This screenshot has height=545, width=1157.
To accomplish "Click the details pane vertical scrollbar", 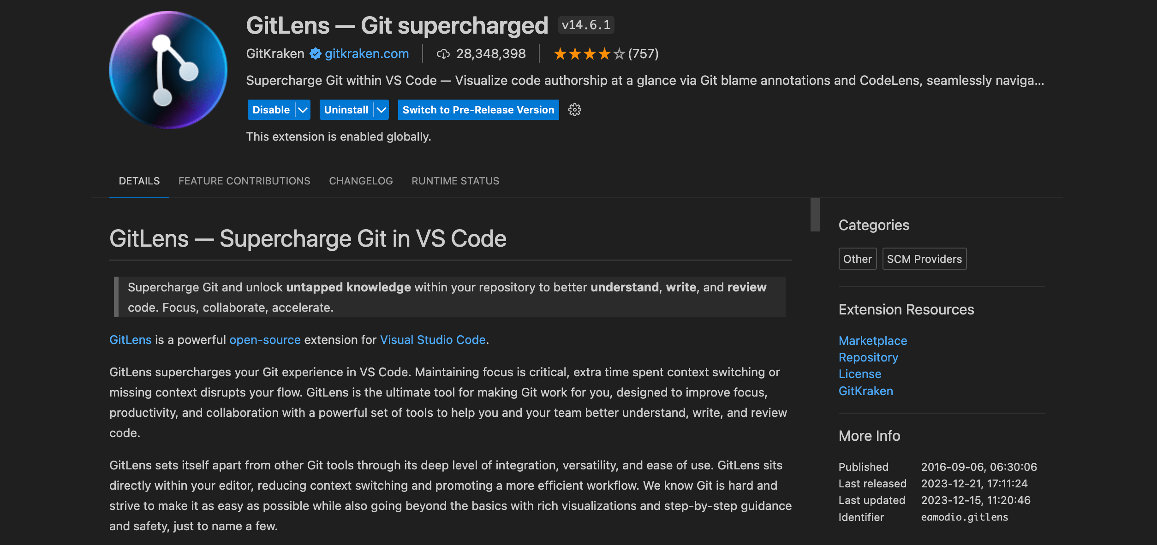I will (815, 215).
